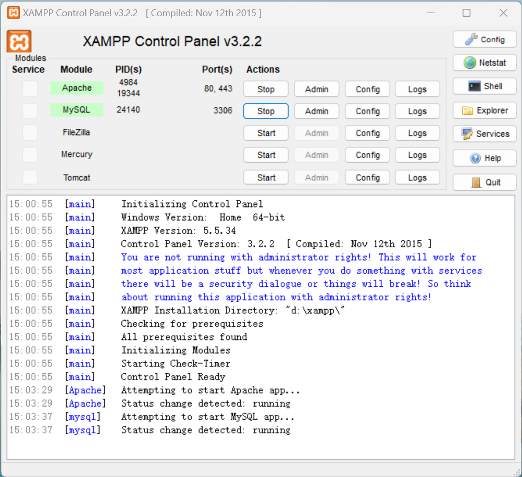Toggle MySQL service checkbox

tap(30, 111)
